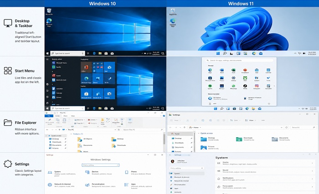Click Find a setting box in Windows 10 Settings
Image resolution: width=319 pixels, height=194 pixels.
[101, 165]
